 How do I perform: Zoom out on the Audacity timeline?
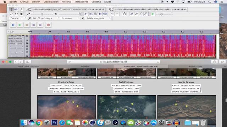[x=136, y=14]
